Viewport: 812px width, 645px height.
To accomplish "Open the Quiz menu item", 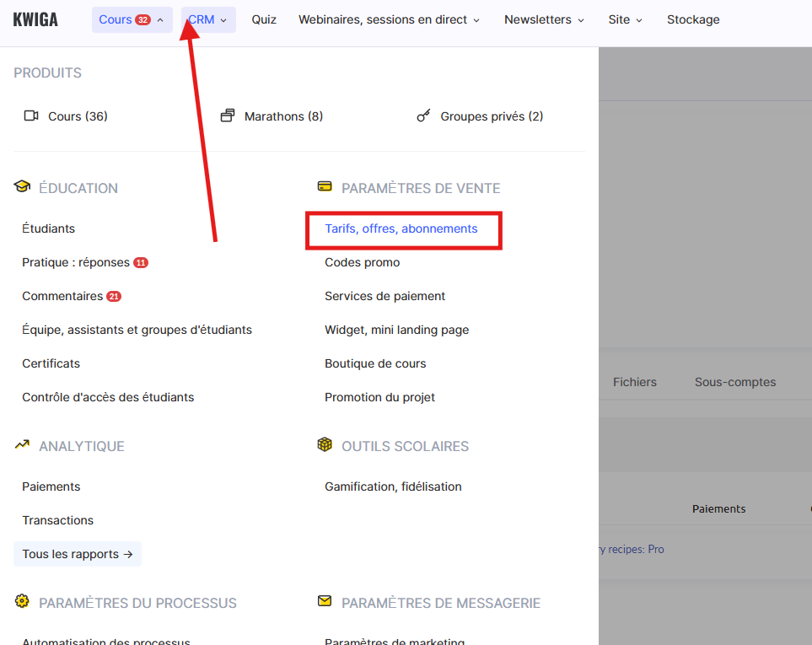I will (x=264, y=19).
